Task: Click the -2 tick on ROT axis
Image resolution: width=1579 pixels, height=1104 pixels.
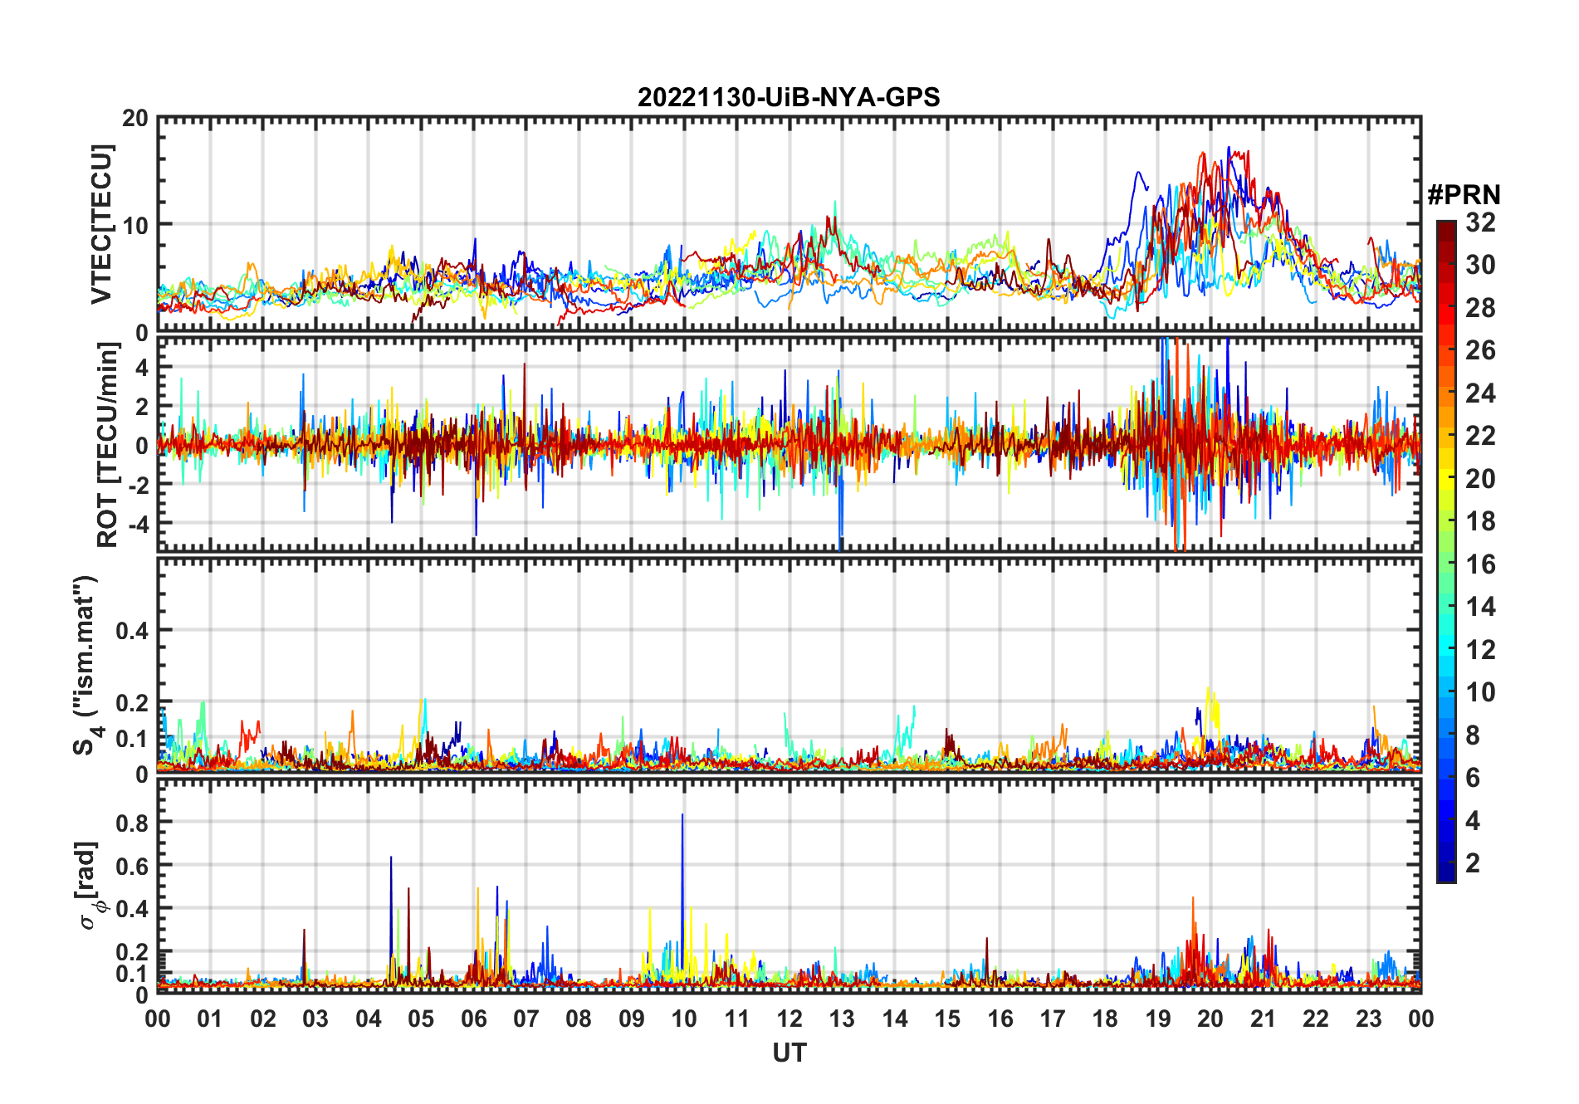Action: pyautogui.click(x=138, y=485)
